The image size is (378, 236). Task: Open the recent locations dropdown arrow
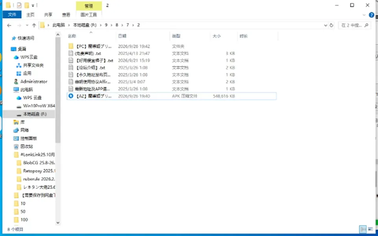[27, 25]
